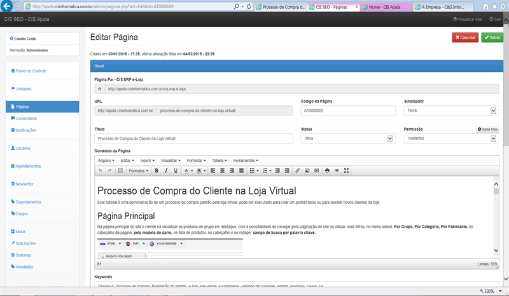The height and width of the screenshot is (296, 509).
Task: Open the Formatos dropdown
Action: pyautogui.click(x=138, y=170)
